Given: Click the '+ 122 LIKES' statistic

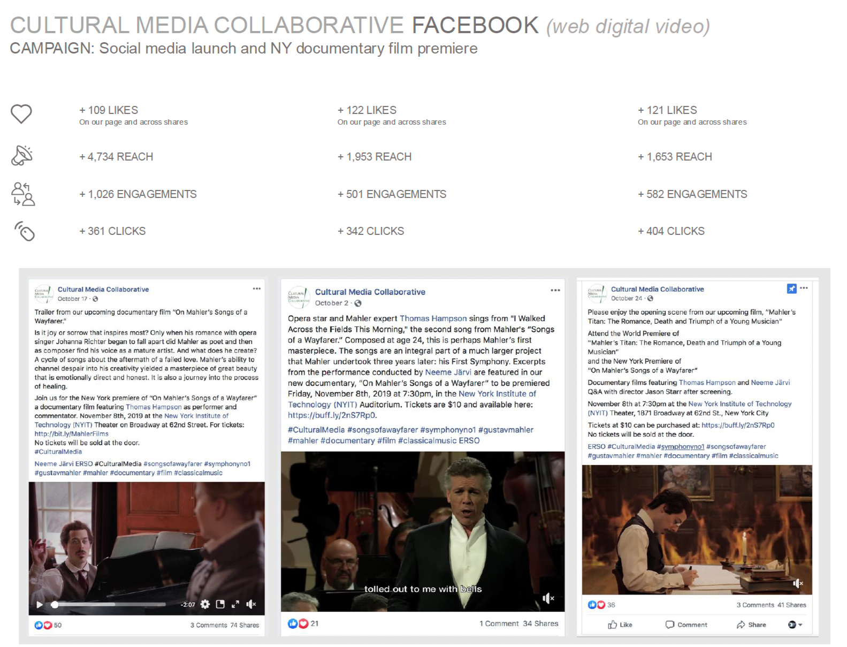Looking at the screenshot, I should pos(367,110).
